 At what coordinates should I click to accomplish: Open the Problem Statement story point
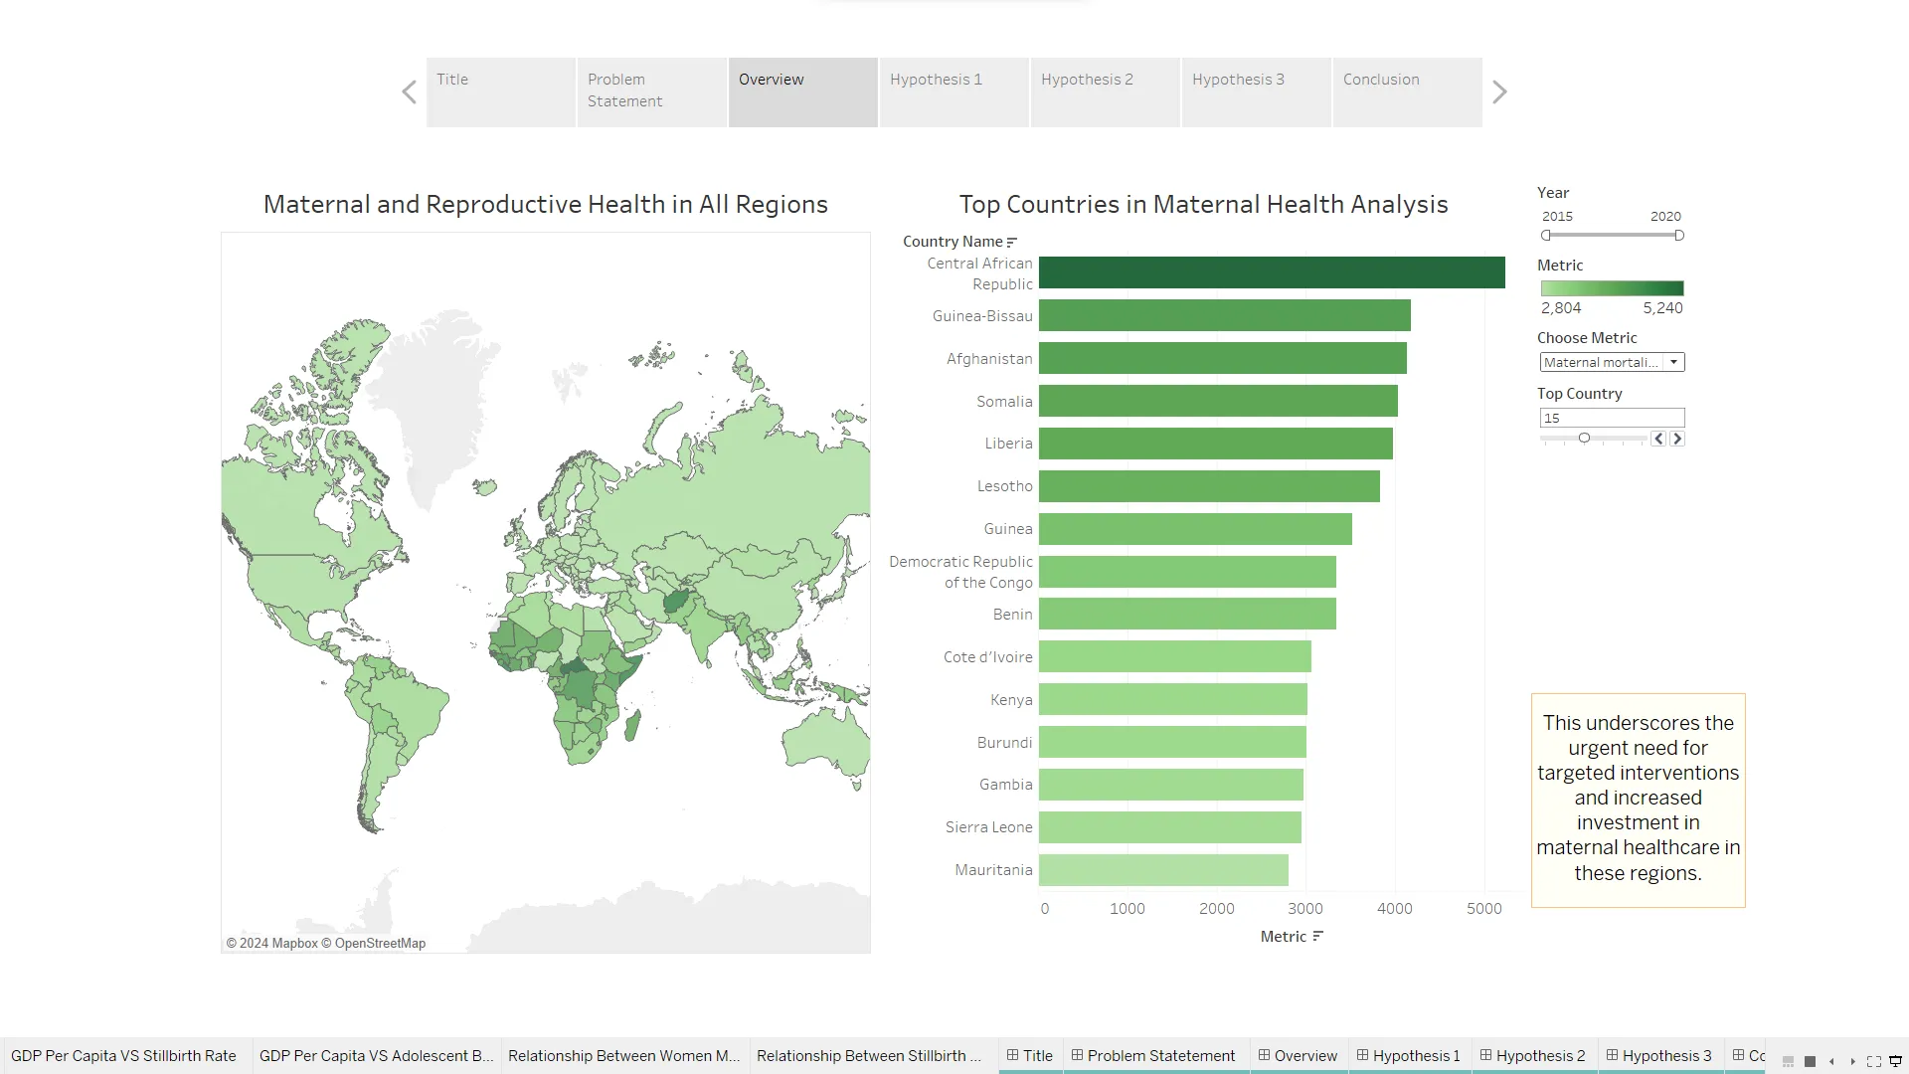tap(652, 92)
